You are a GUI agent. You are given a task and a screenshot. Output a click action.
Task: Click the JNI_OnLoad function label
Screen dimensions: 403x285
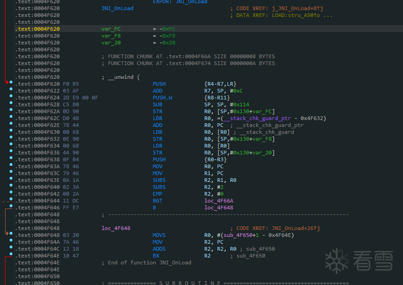(118, 8)
